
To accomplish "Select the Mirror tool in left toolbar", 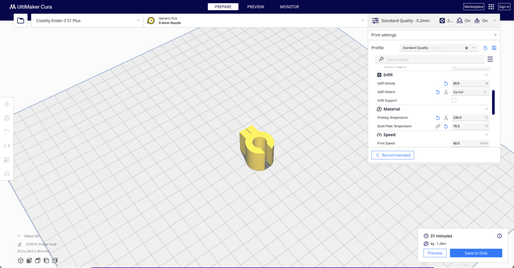I will (7, 146).
